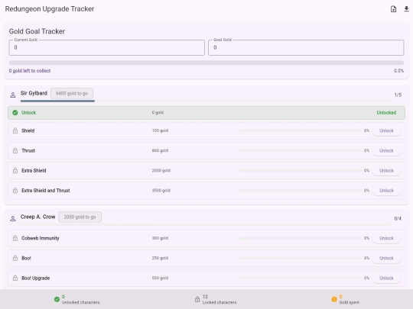Click the '300 gold' price text
This screenshot has width=413, height=309.
(x=160, y=238)
